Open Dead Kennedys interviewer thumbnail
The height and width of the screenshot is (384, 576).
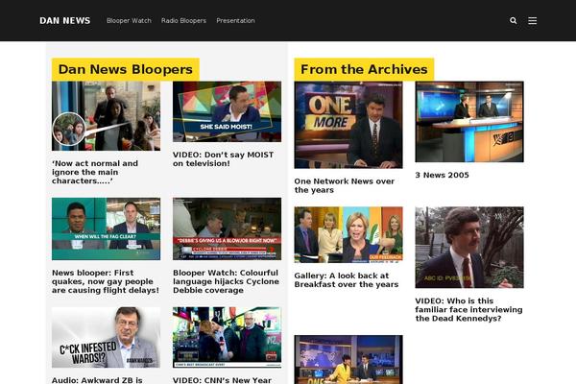469,248
